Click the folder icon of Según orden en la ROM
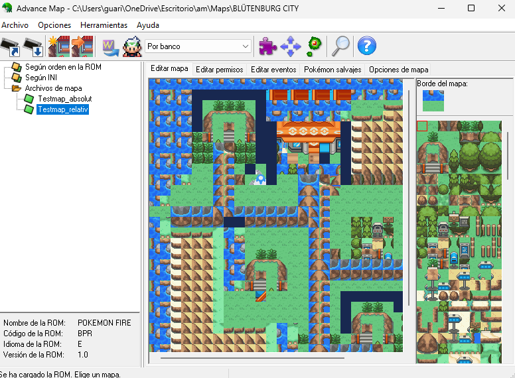 17,66
